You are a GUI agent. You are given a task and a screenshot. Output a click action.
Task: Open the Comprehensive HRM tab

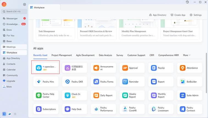[x=168, y=55]
